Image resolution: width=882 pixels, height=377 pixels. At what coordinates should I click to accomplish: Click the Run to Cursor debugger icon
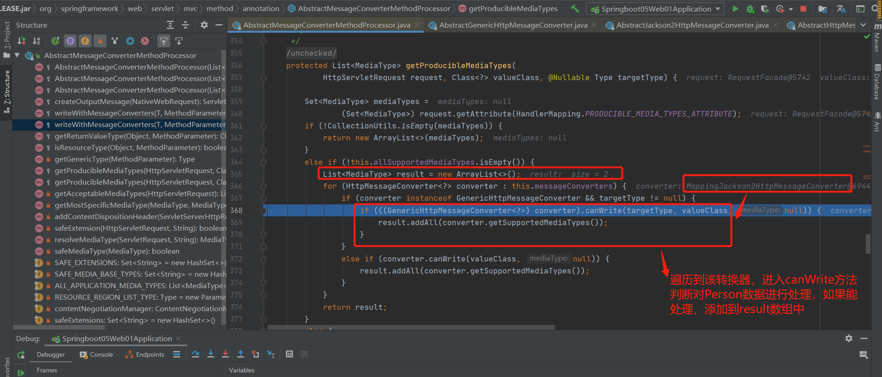[271, 354]
